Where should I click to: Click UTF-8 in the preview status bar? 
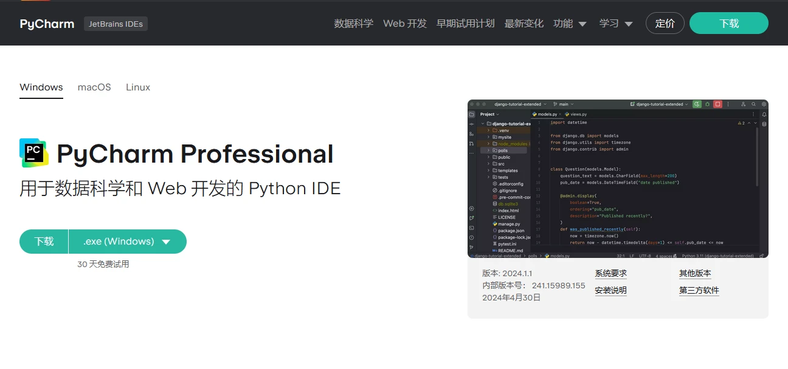coord(645,256)
